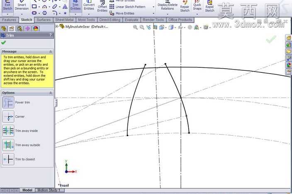This screenshot has width=292, height=194.
Task: Click the confirmation corner checkmark in viewport
Action: click(271, 39)
